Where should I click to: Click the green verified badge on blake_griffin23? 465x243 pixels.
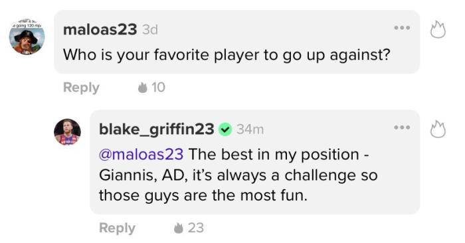tap(225, 129)
